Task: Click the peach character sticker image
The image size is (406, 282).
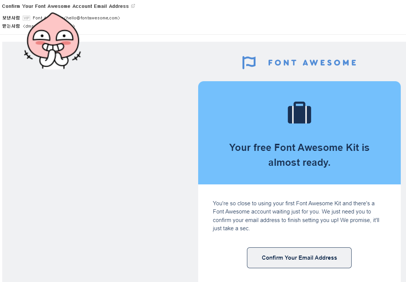Action: point(53,41)
